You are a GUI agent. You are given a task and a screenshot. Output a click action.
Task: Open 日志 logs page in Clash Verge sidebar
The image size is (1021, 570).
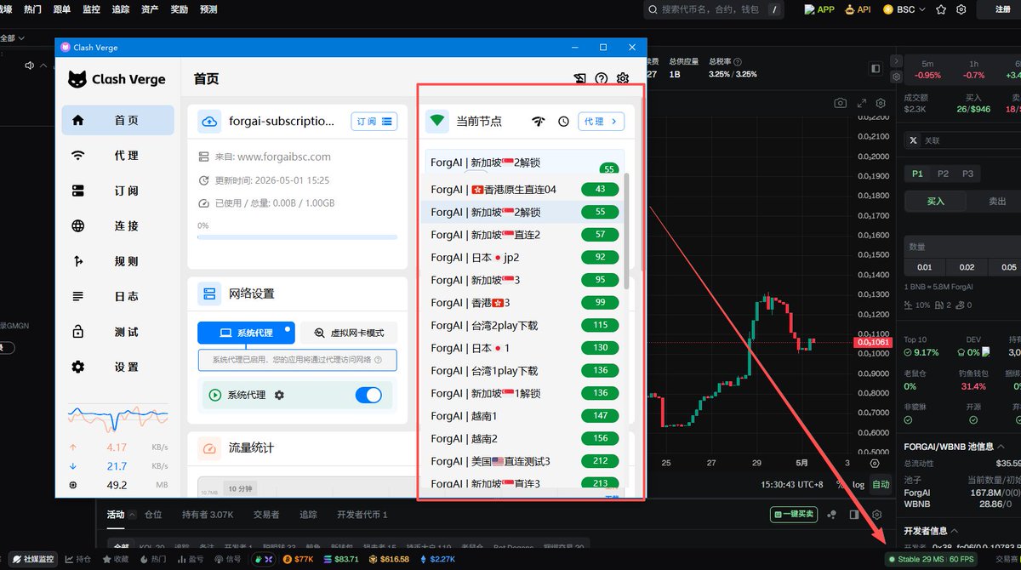117,296
